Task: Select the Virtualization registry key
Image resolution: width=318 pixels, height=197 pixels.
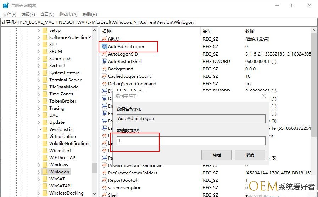Action: [x=62, y=137]
